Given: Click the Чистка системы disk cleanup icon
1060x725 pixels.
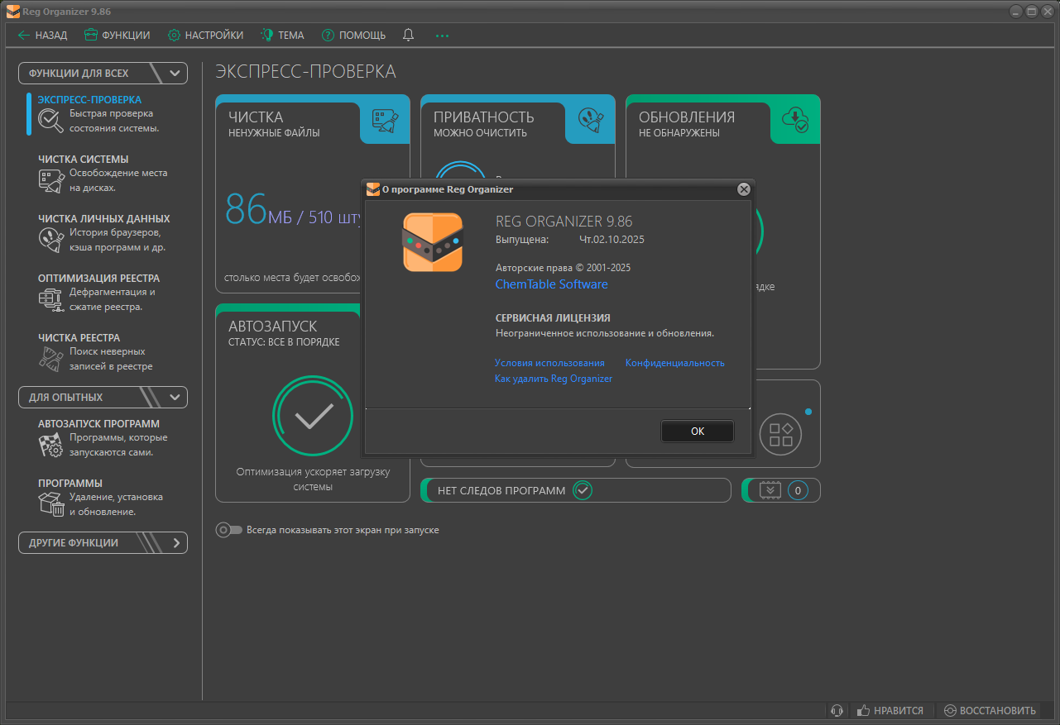Looking at the screenshot, I should (x=51, y=181).
